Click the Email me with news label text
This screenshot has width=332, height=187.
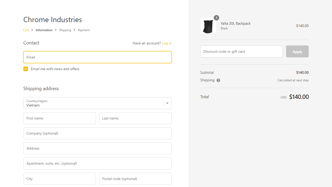(55, 69)
